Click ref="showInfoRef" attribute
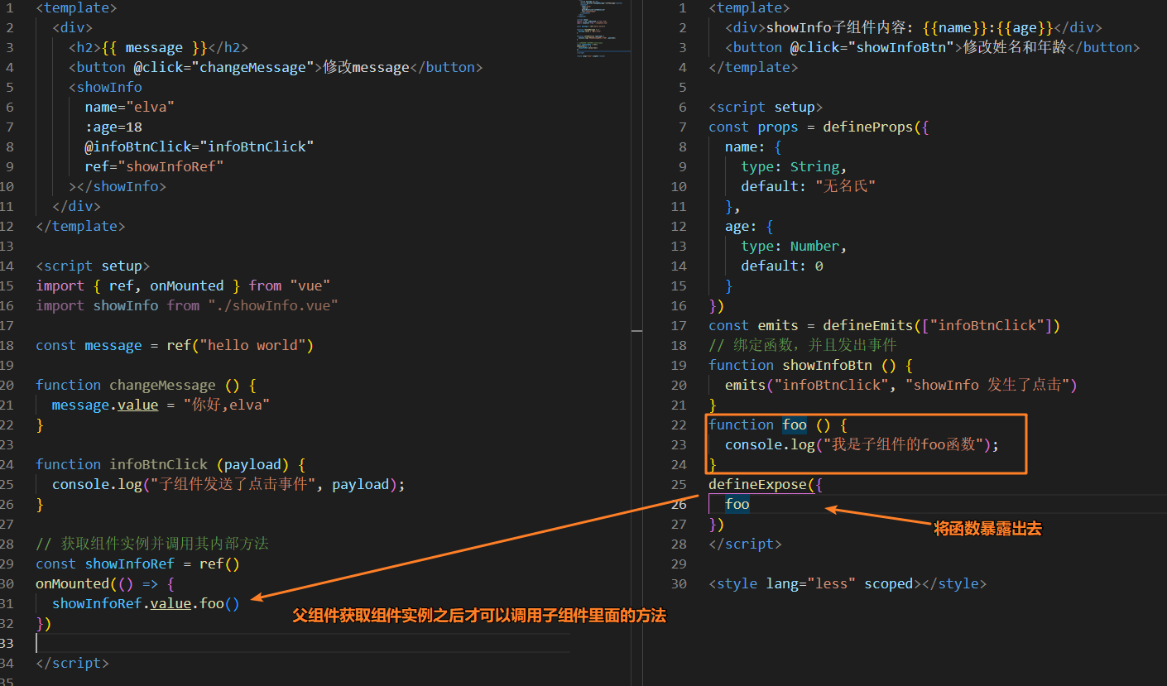This screenshot has width=1167, height=686. [154, 166]
